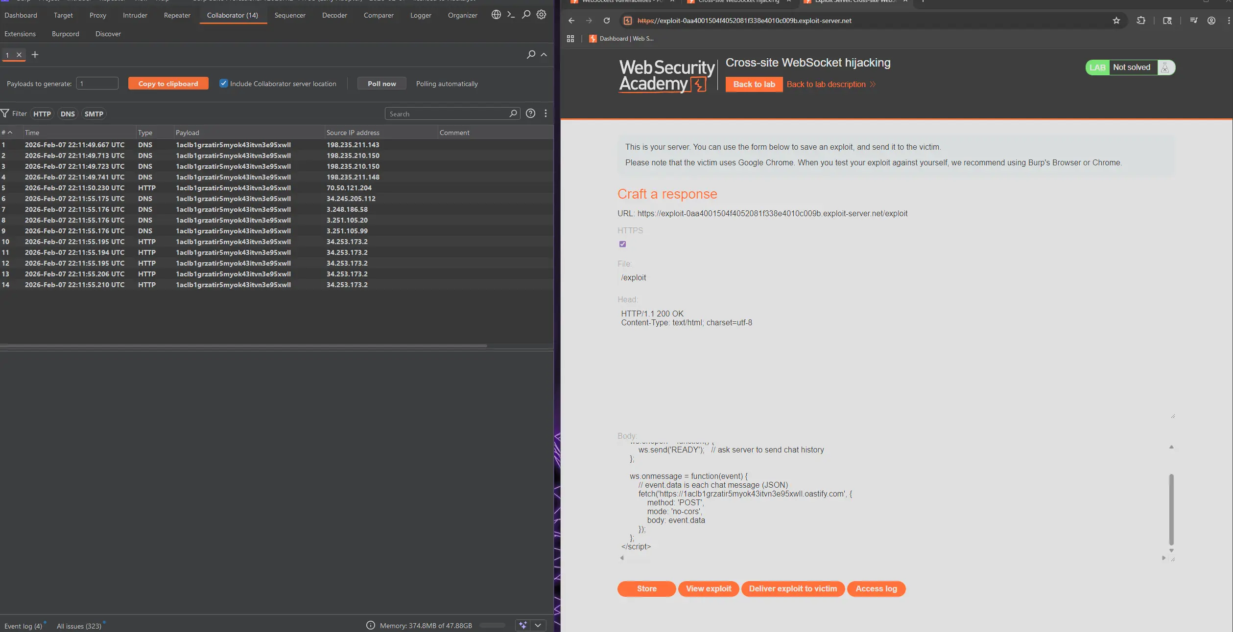The height and width of the screenshot is (632, 1233).
Task: Expand the bottom-right status bar dropdown arrow
Action: point(538,625)
